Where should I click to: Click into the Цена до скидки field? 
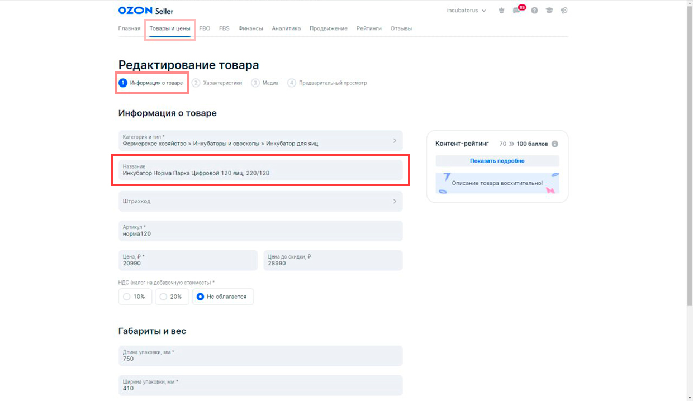[x=333, y=260]
